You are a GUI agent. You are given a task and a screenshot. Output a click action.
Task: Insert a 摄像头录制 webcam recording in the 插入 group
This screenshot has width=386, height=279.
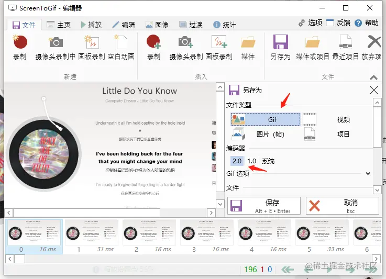pos(186,48)
